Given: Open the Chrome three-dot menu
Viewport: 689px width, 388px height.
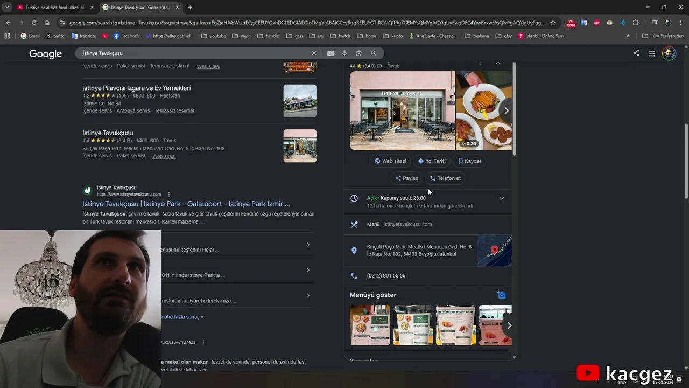Looking at the screenshot, I should coord(681,23).
